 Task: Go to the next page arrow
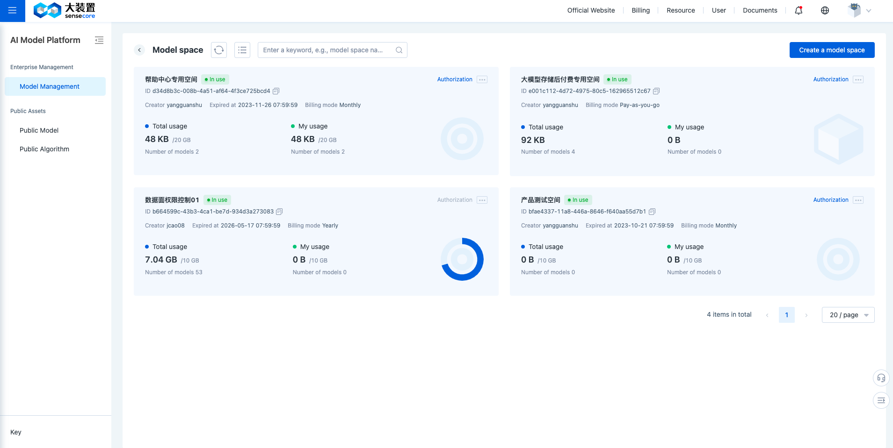(806, 315)
